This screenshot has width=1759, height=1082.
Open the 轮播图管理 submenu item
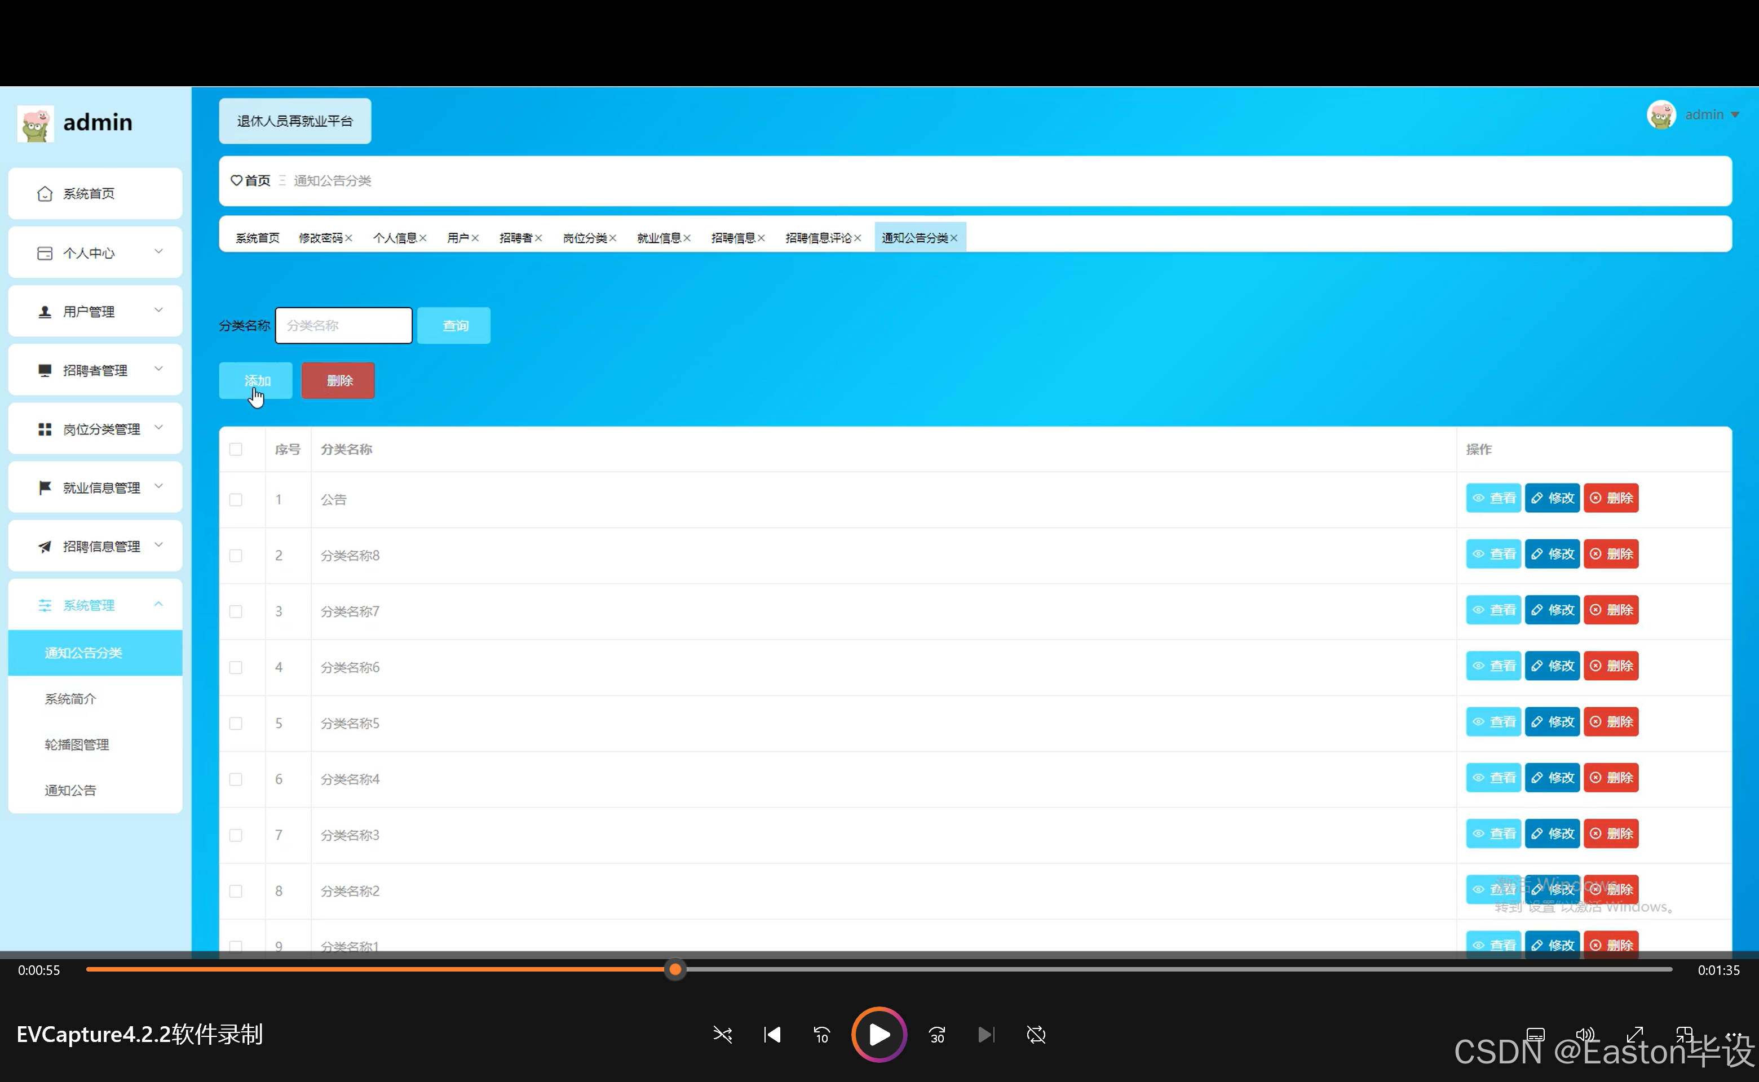pos(95,745)
